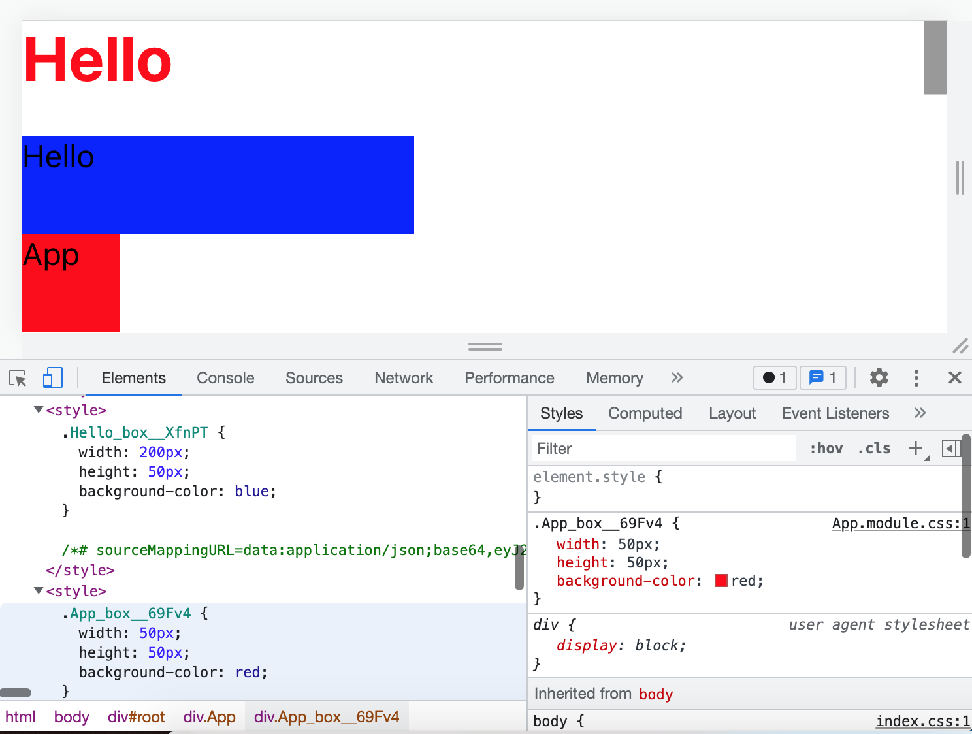Click the red background-color swatch
This screenshot has width=972, height=734.
click(x=721, y=581)
